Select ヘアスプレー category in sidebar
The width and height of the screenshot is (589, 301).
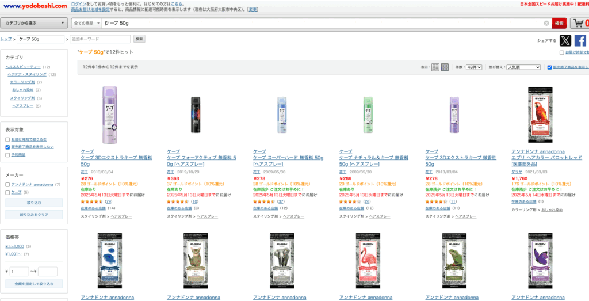tap(23, 106)
